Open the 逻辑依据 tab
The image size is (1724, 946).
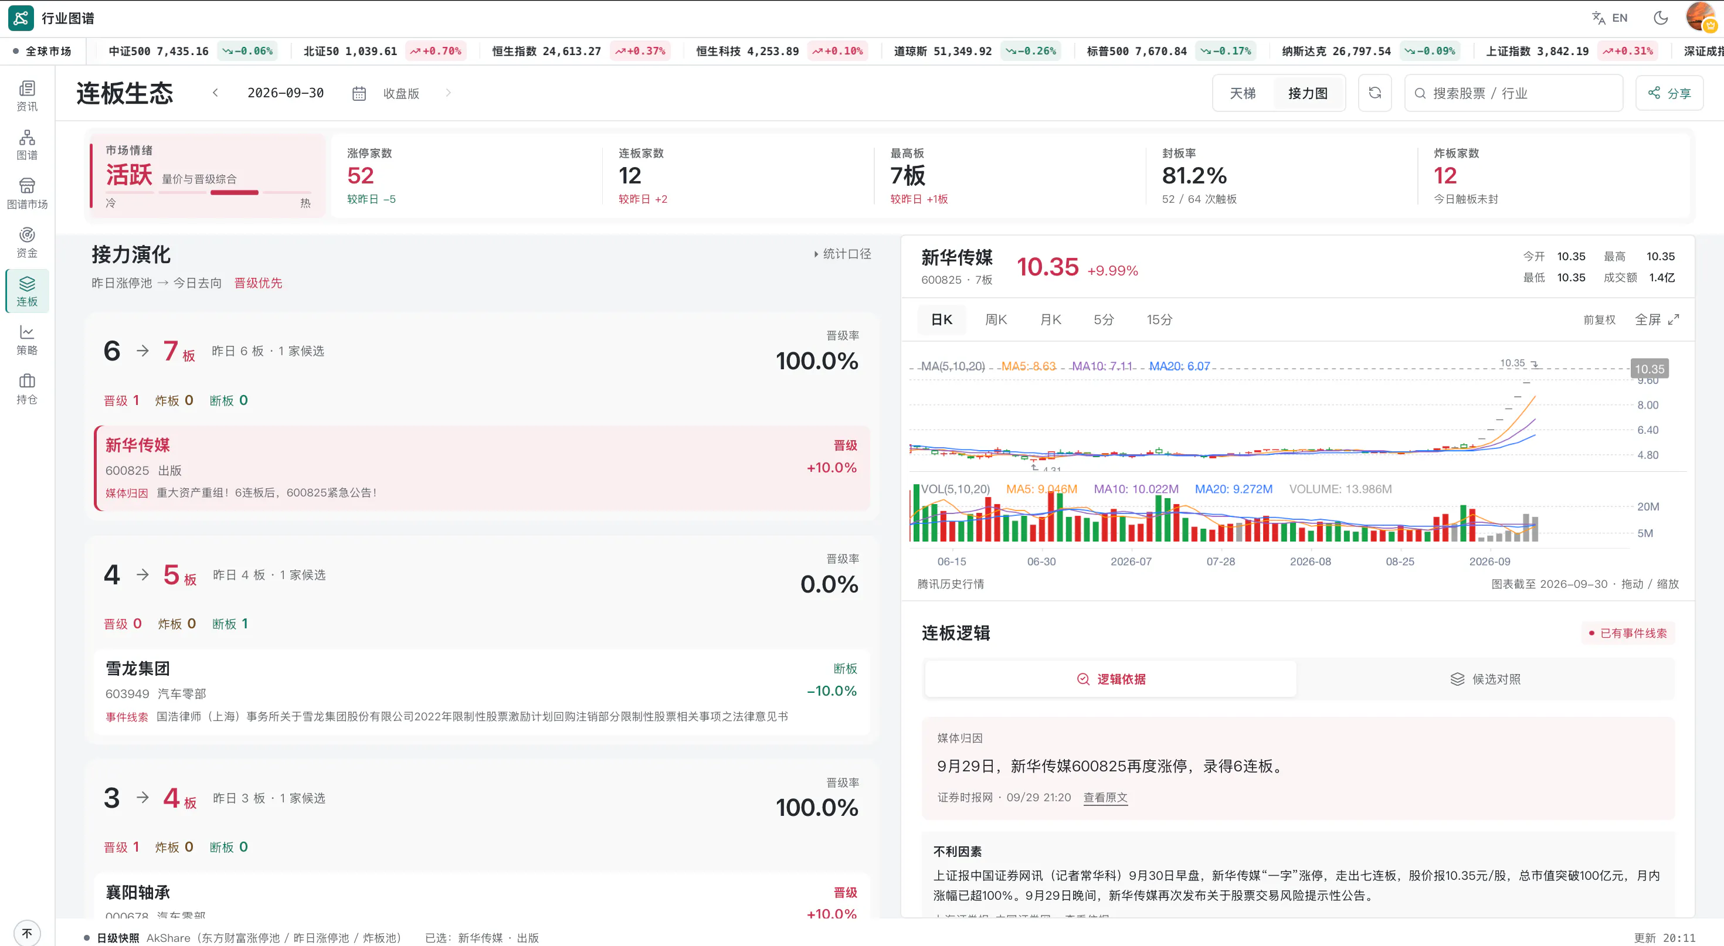click(1110, 679)
